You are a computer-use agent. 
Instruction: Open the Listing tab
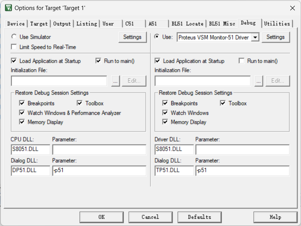click(x=86, y=24)
